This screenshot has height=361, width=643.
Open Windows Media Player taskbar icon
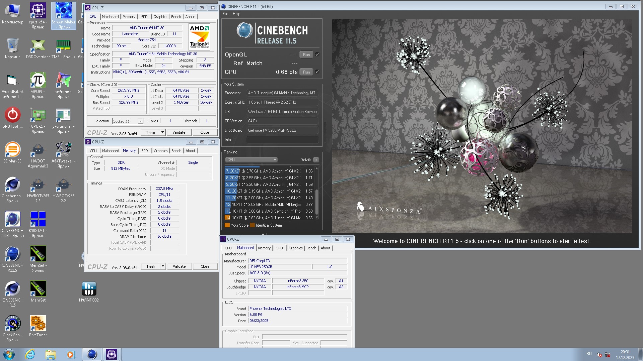(x=71, y=354)
